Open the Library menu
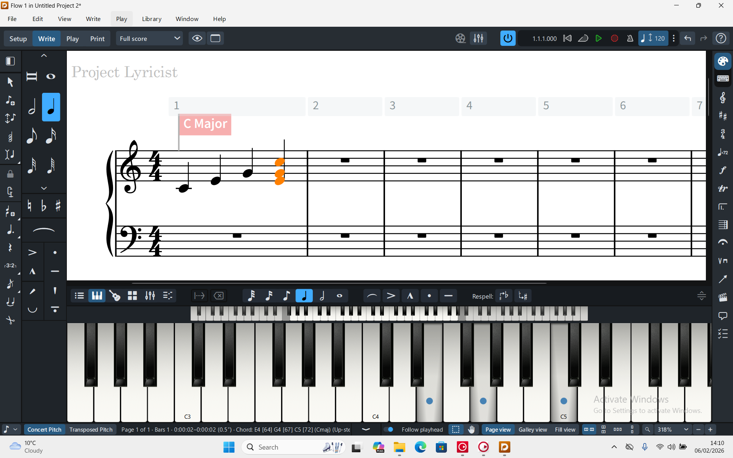 coord(152,19)
